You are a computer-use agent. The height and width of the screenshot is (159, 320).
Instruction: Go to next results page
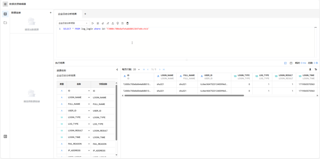tap(160, 69)
